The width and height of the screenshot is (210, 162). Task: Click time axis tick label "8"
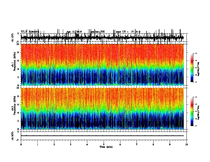(x=153, y=145)
